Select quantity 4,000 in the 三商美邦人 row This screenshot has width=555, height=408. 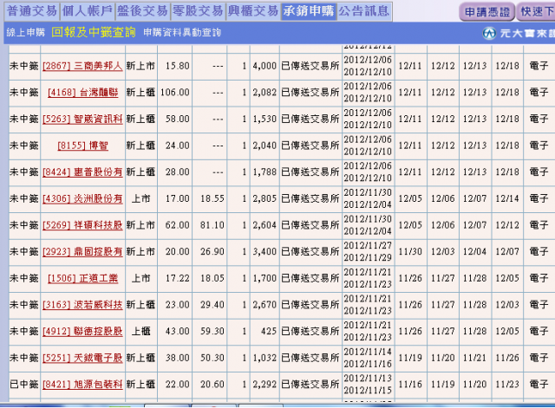[x=264, y=66]
